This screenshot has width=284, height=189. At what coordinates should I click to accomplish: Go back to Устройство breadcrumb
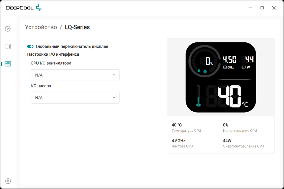click(x=41, y=27)
